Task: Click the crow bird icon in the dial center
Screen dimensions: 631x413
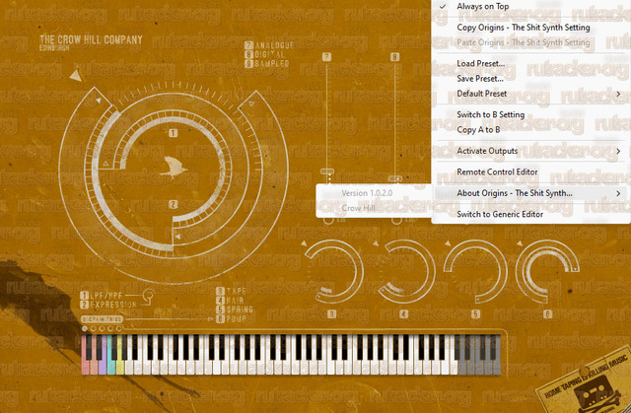Action: click(x=174, y=167)
